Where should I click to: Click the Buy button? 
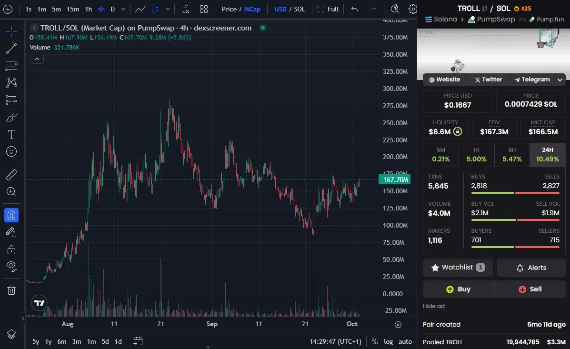(458, 289)
